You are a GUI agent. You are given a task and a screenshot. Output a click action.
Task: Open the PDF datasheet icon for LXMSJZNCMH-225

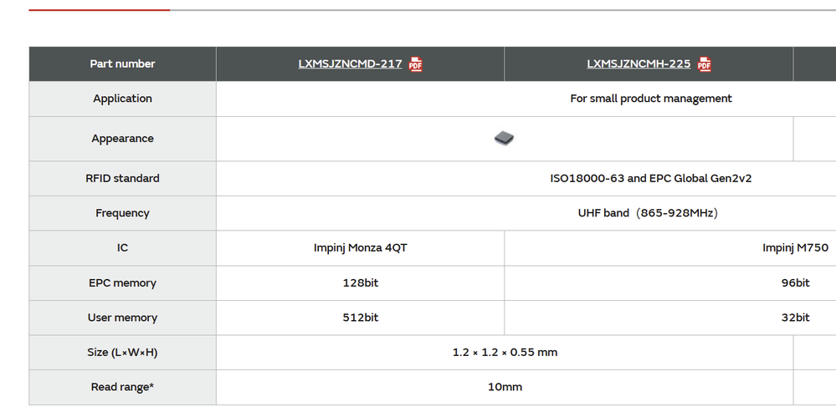click(705, 64)
